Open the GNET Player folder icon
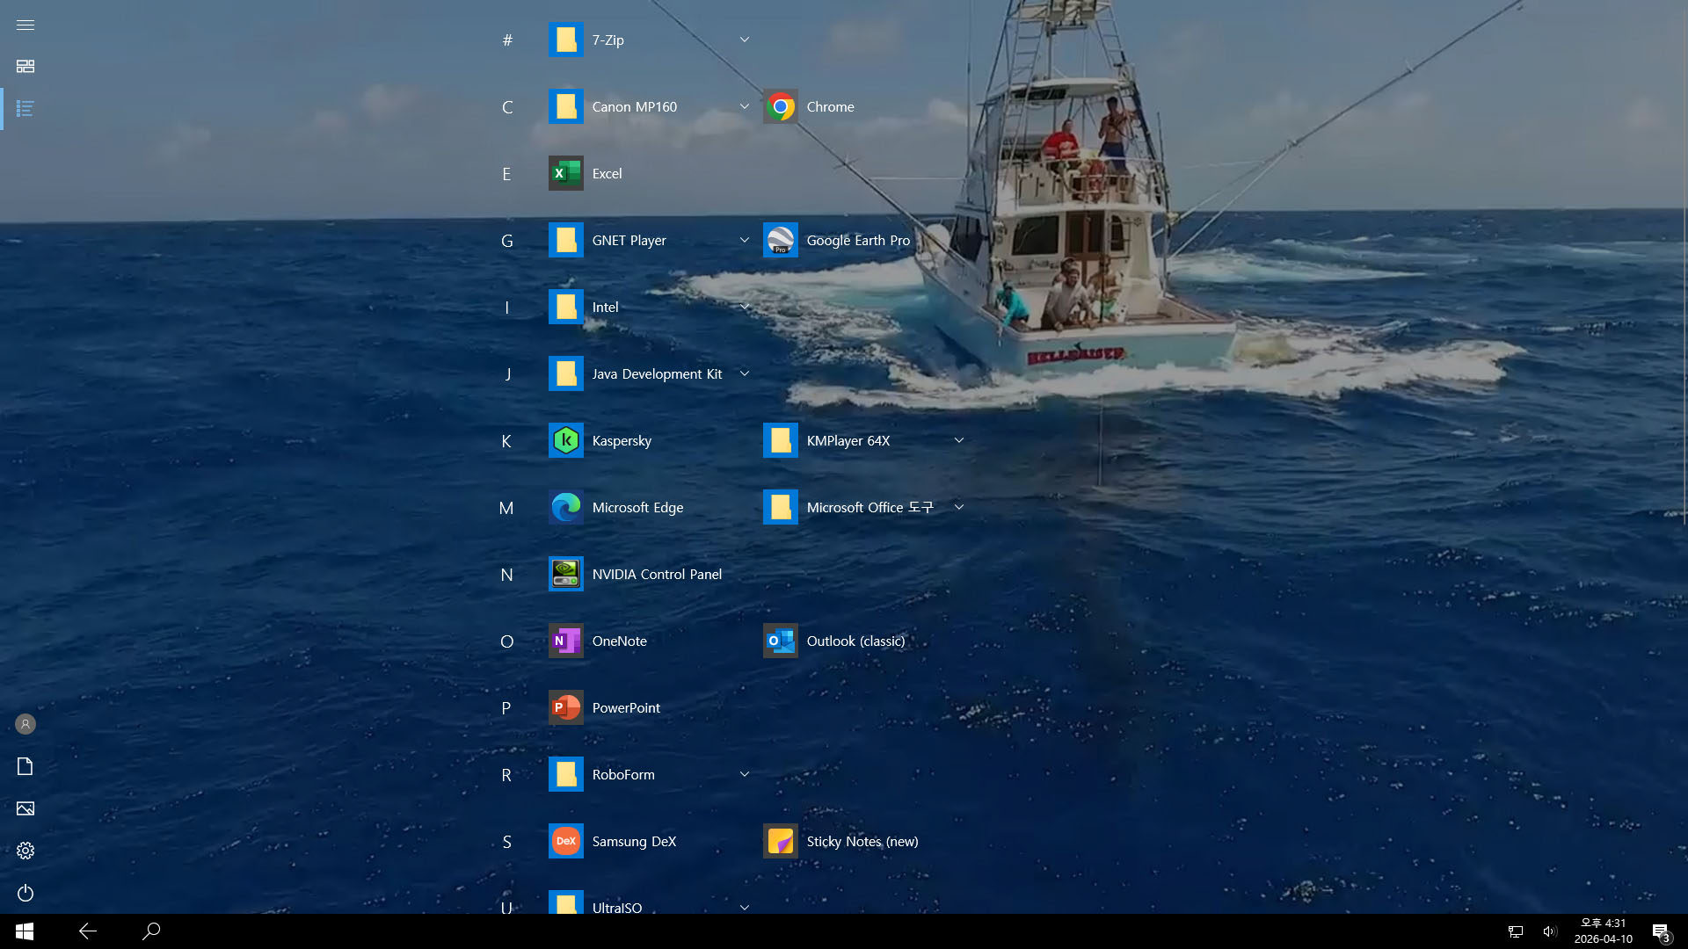Image resolution: width=1688 pixels, height=949 pixels. pyautogui.click(x=565, y=240)
